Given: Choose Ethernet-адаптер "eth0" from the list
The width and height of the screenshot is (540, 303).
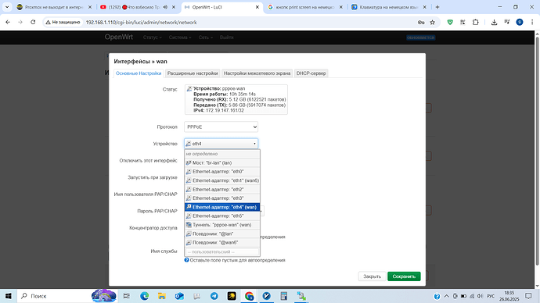Looking at the screenshot, I should 222,172.
